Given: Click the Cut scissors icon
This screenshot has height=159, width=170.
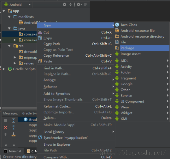Looking at the screenshot, I should point(40,32).
